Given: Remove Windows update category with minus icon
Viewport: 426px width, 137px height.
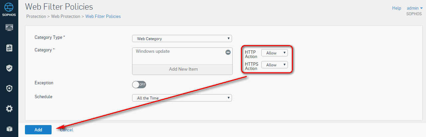Looking at the screenshot, I should 228,52.
